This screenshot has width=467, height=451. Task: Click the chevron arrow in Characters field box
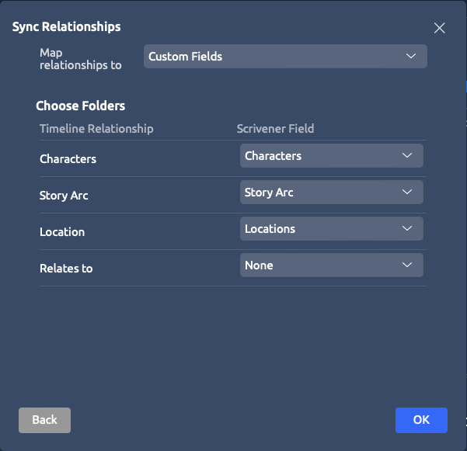407,155
